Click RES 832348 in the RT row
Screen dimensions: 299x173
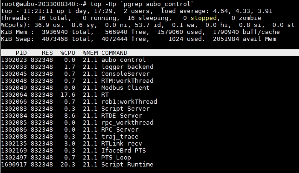coord(41,95)
